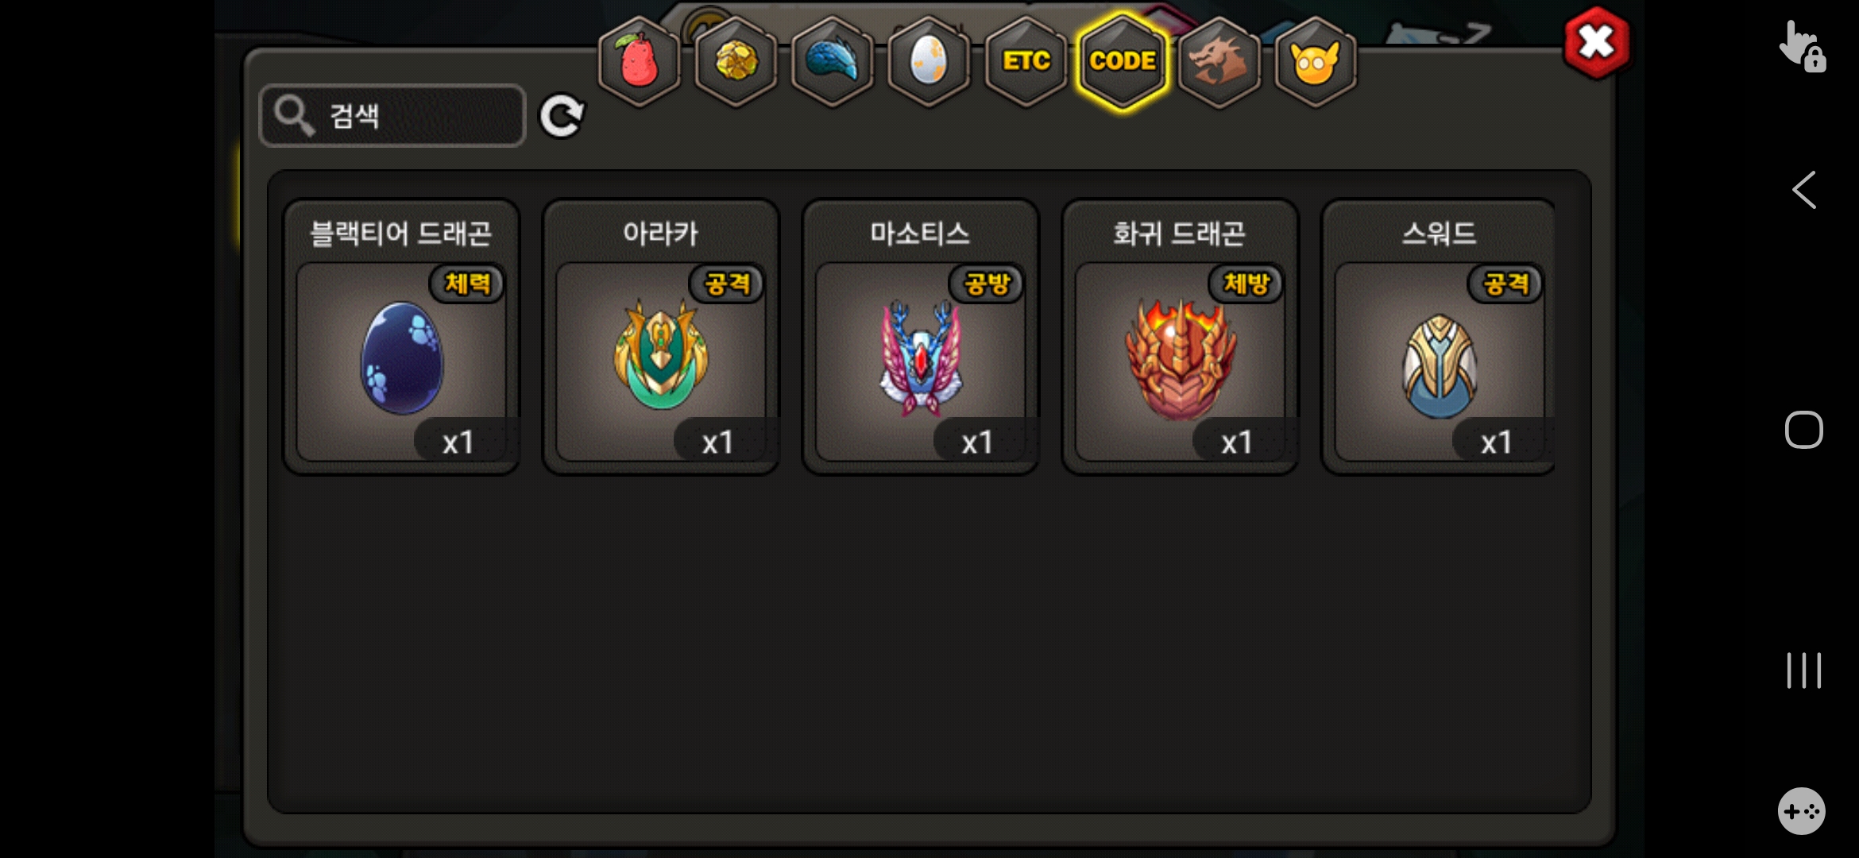Select the gold nugget category tab

[736, 61]
